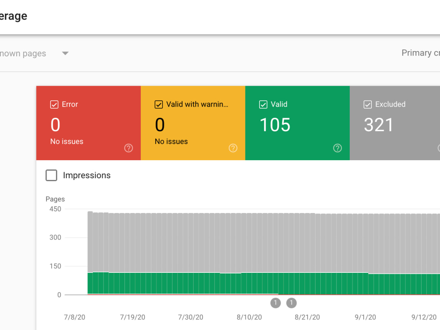Image resolution: width=440 pixels, height=330 pixels.
Task: Click the Primary crawler label
Action: coord(420,53)
